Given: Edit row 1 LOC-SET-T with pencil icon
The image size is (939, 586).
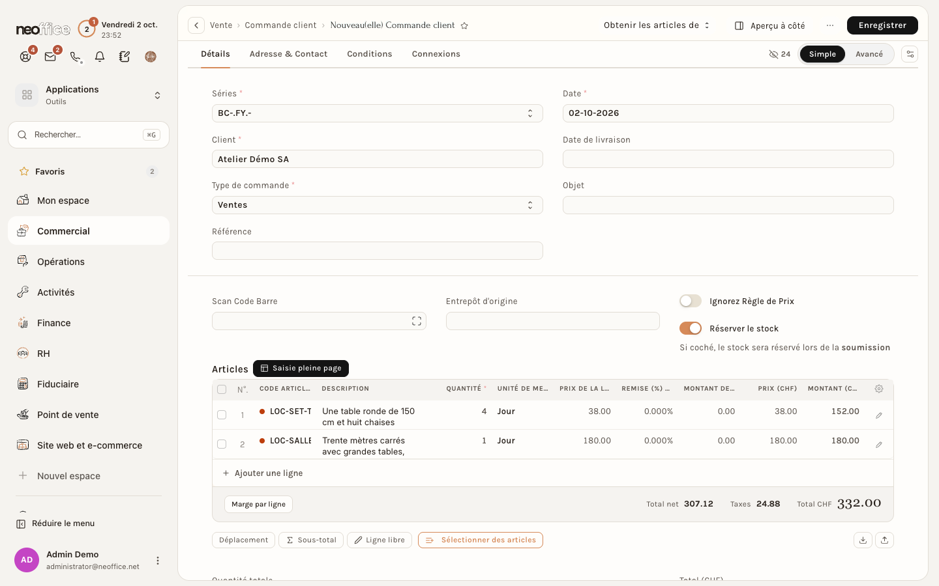Looking at the screenshot, I should [x=879, y=415].
